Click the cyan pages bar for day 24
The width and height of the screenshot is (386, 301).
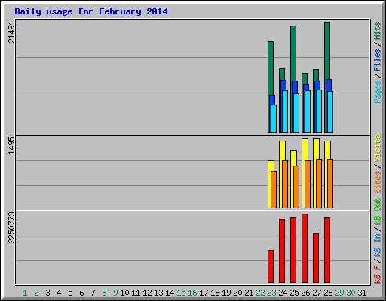click(x=285, y=111)
